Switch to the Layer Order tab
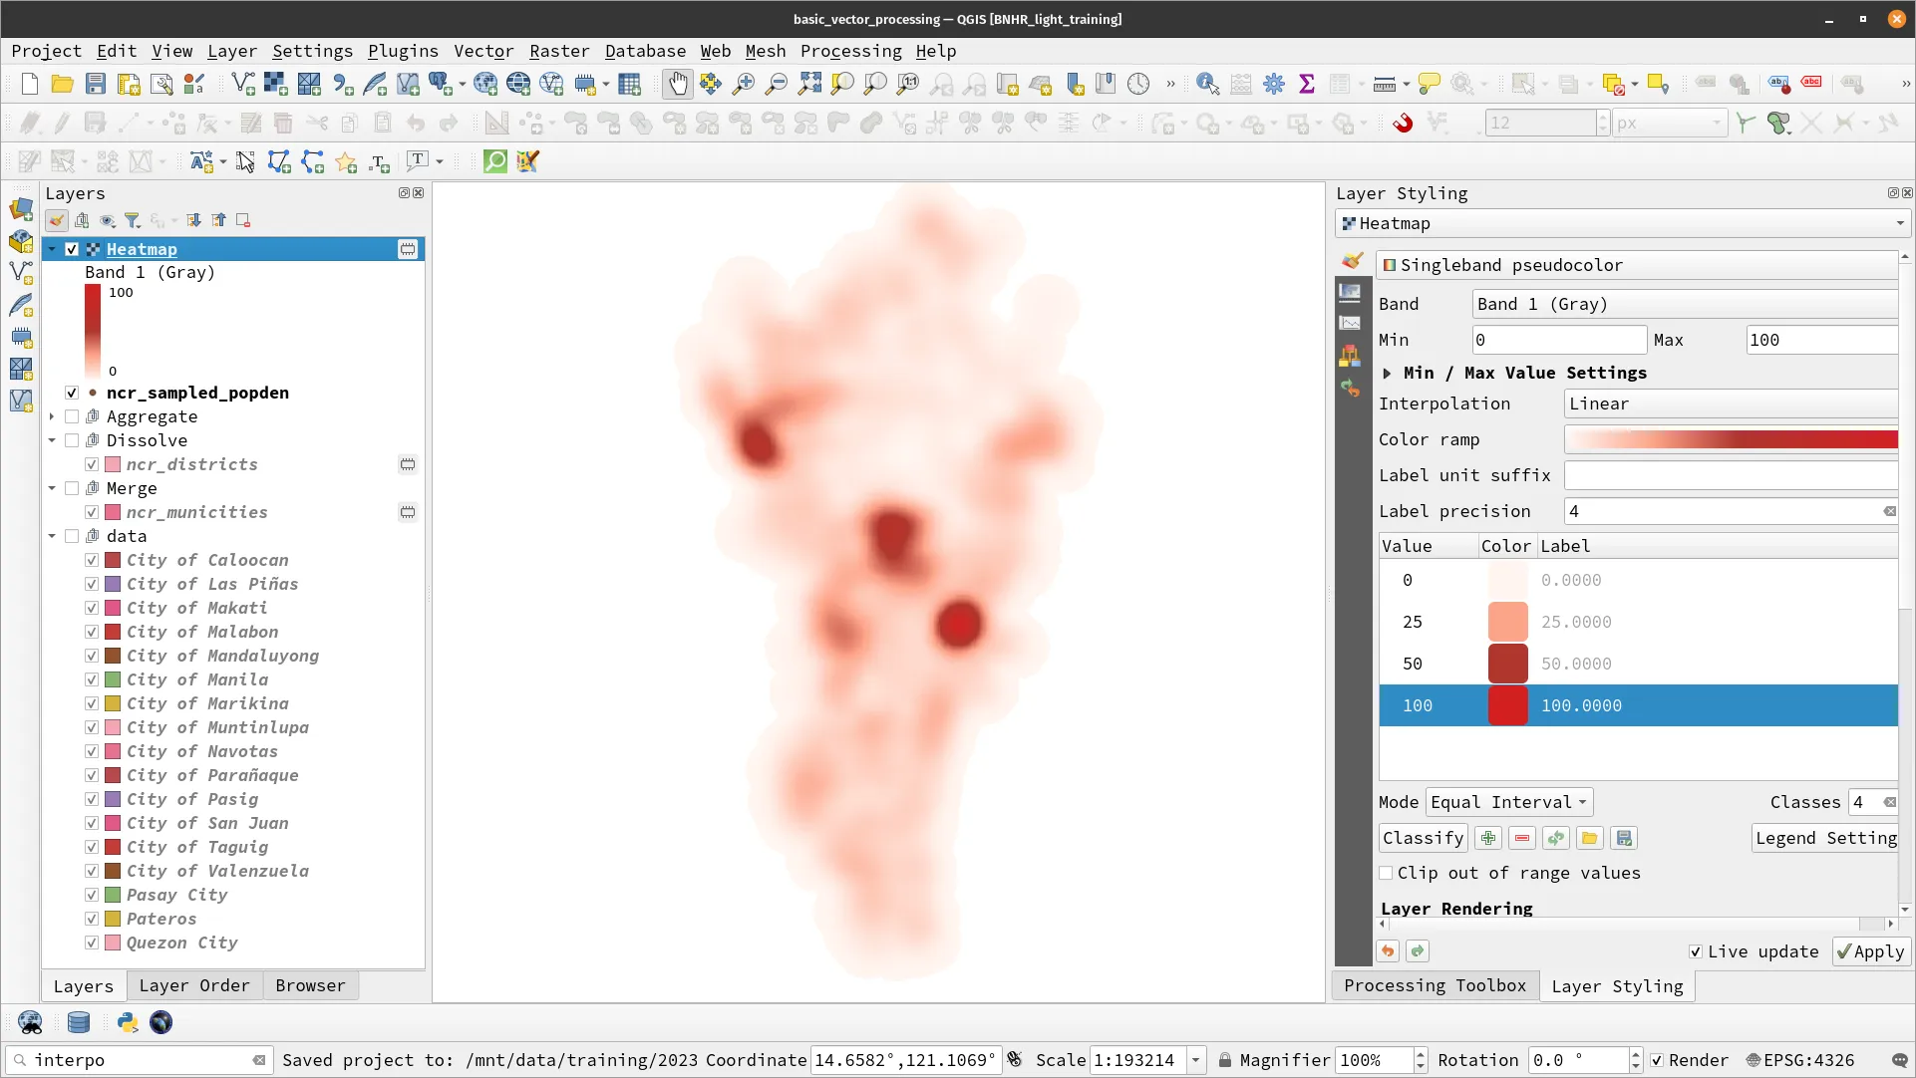The height and width of the screenshot is (1078, 1916). coord(194,985)
